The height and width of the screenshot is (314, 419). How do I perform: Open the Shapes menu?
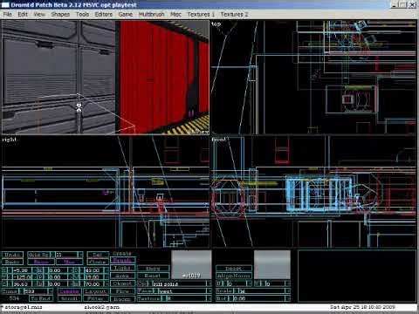60,14
